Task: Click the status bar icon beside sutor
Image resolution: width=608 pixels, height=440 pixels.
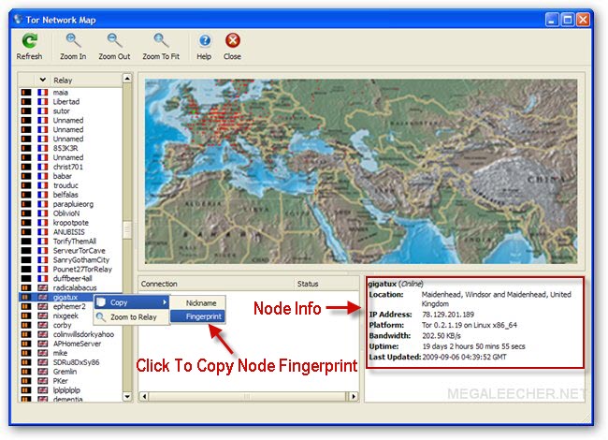Action: 26,111
